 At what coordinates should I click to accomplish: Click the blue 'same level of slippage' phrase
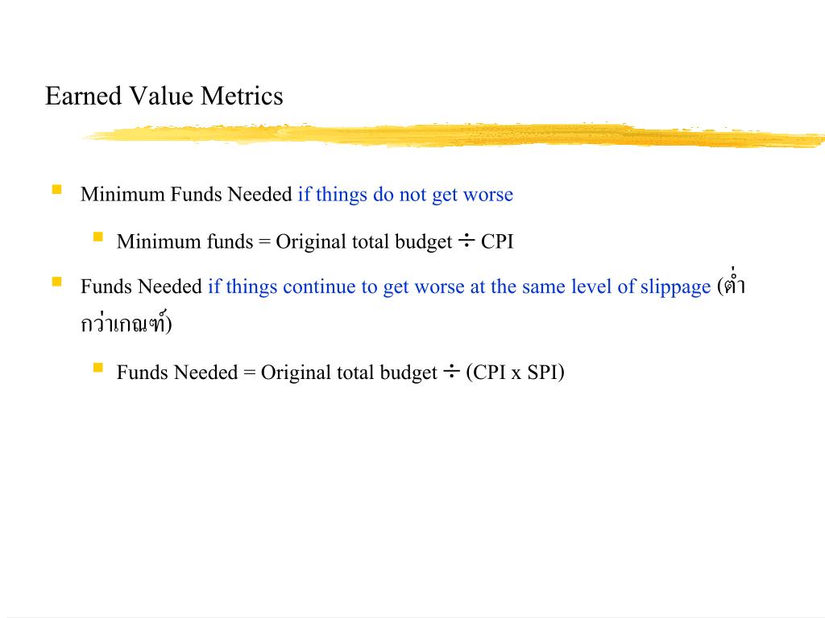point(616,287)
